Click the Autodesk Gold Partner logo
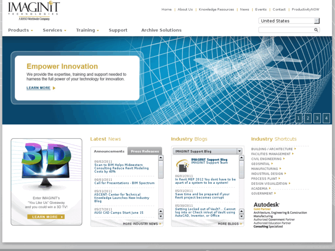This screenshot has height=251, width=335. tap(280, 215)
